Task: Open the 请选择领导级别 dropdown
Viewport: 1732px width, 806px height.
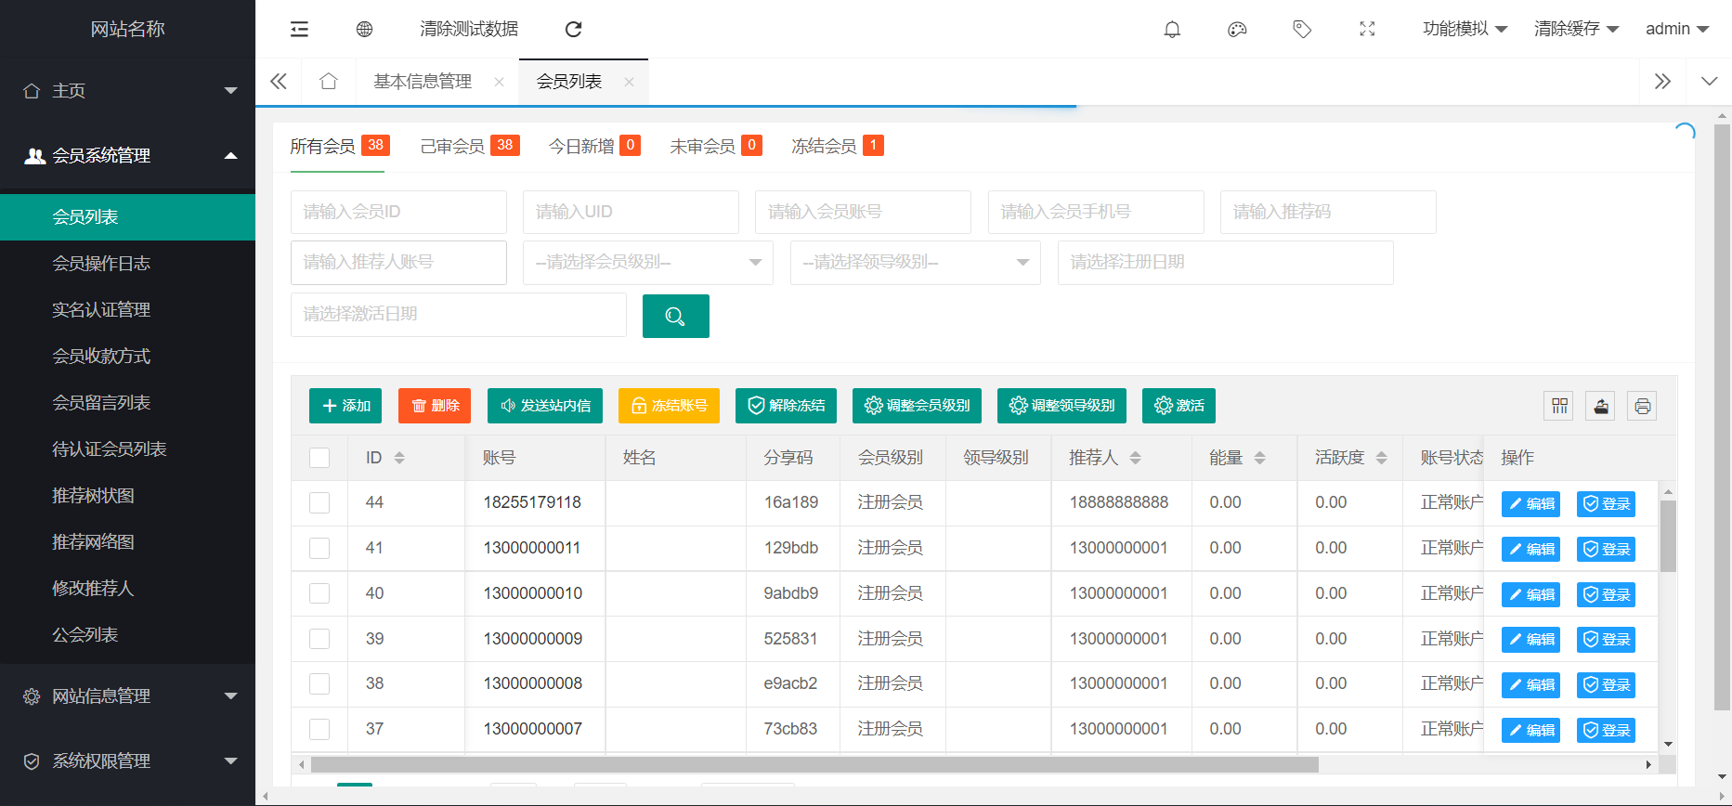Action: pos(916,262)
